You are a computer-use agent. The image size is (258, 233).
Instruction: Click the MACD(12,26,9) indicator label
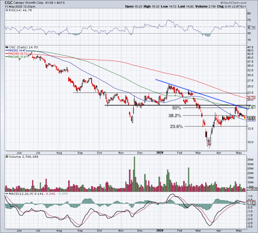point(21,194)
